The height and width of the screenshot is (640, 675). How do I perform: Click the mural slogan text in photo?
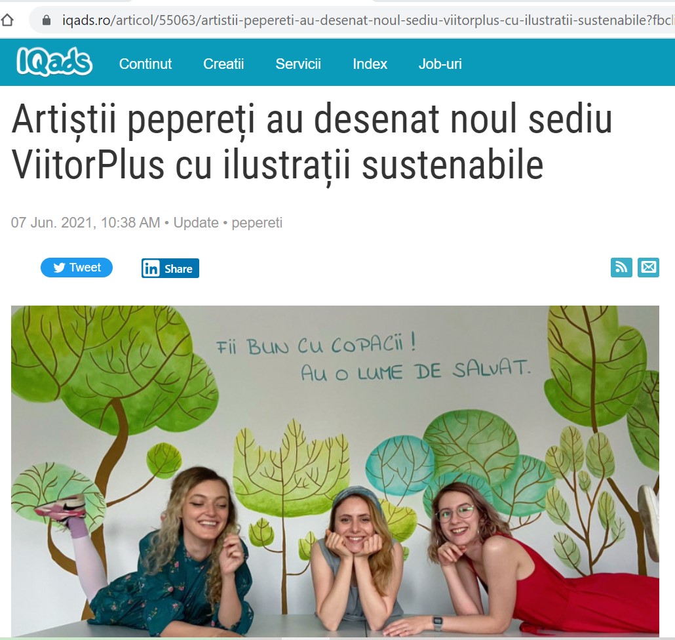click(x=374, y=358)
